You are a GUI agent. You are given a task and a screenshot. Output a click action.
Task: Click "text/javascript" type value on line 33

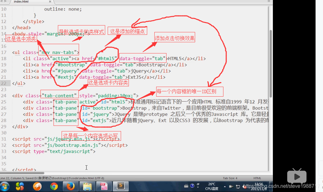point(70,151)
